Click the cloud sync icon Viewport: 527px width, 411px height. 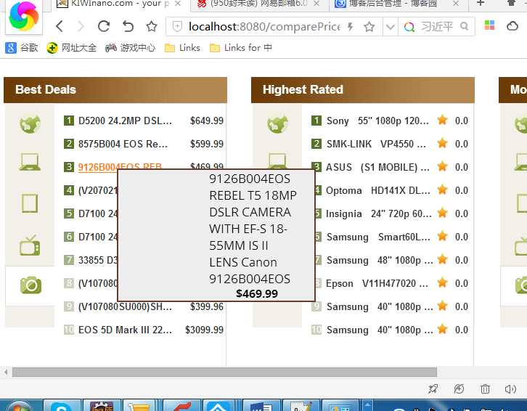click(512, 25)
